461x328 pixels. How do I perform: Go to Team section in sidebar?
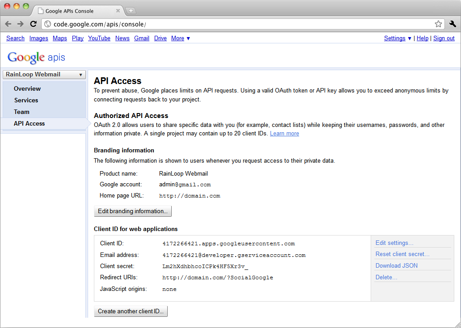point(21,112)
